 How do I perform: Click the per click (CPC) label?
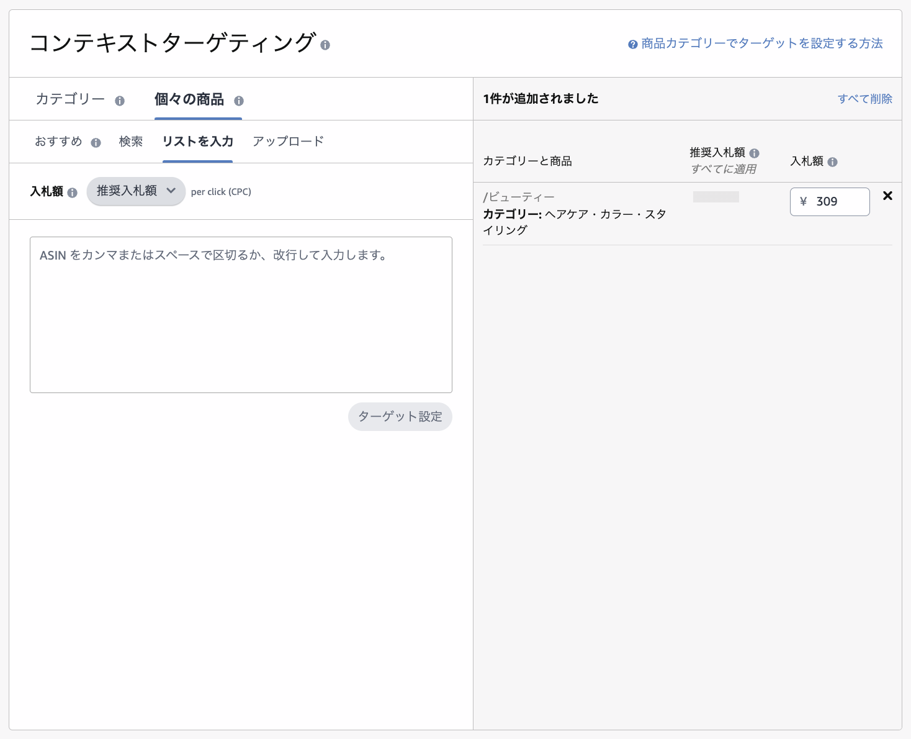click(x=221, y=192)
